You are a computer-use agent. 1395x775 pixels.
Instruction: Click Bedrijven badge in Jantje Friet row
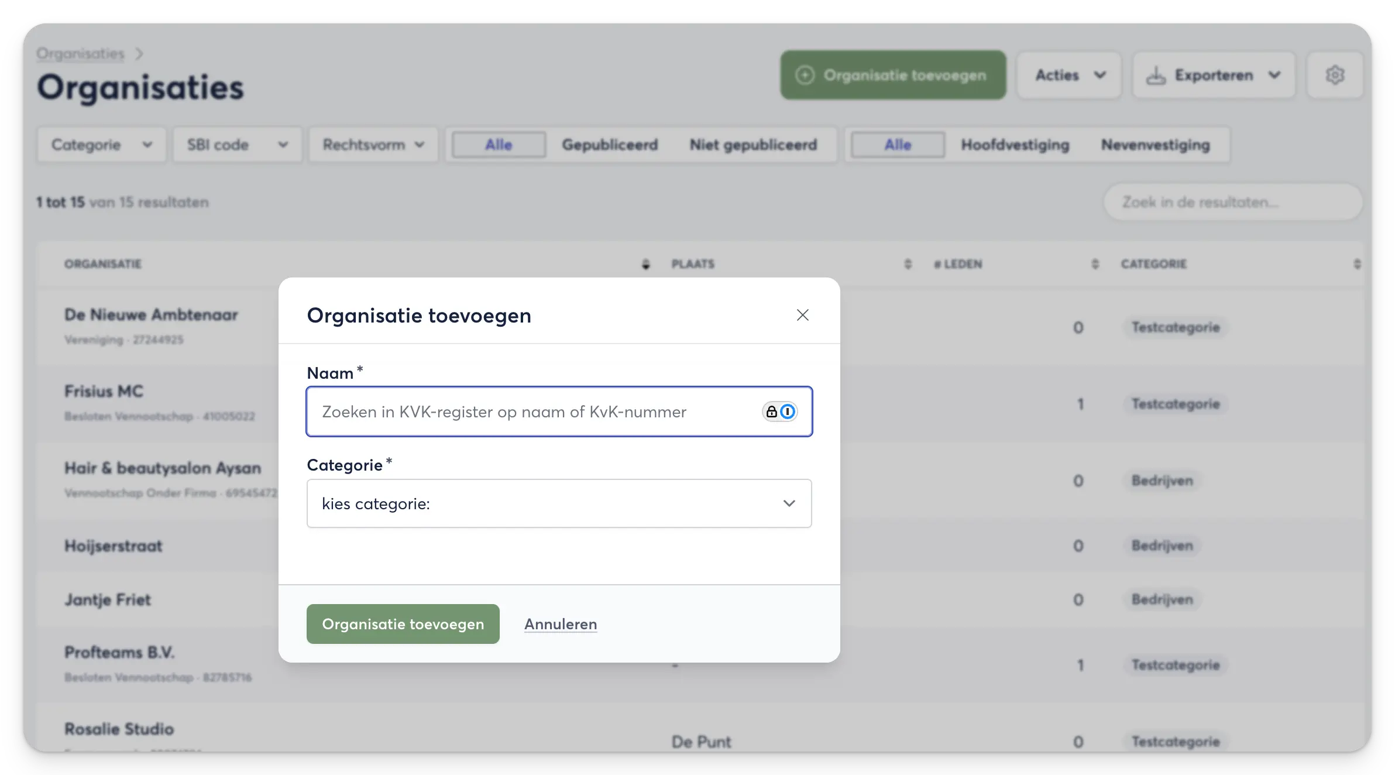pyautogui.click(x=1162, y=599)
